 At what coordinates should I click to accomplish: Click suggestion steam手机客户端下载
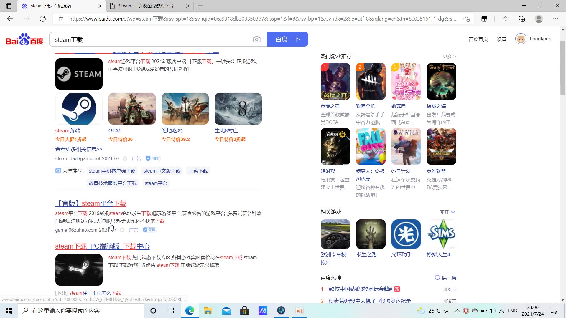[112, 171]
